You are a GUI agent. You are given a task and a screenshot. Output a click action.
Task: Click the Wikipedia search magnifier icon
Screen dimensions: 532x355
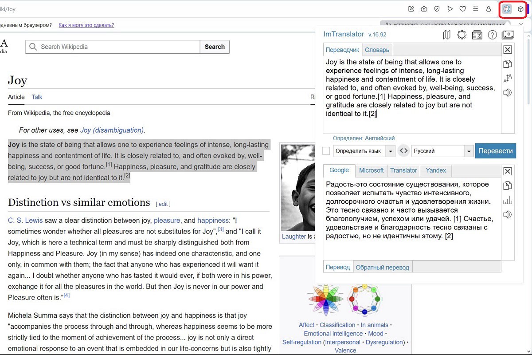point(33,47)
